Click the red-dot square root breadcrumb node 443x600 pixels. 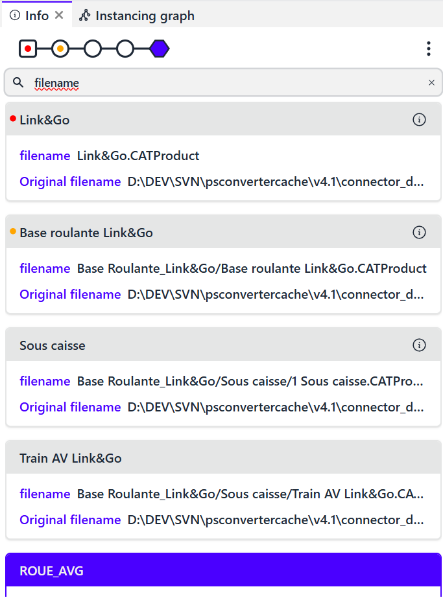point(28,49)
